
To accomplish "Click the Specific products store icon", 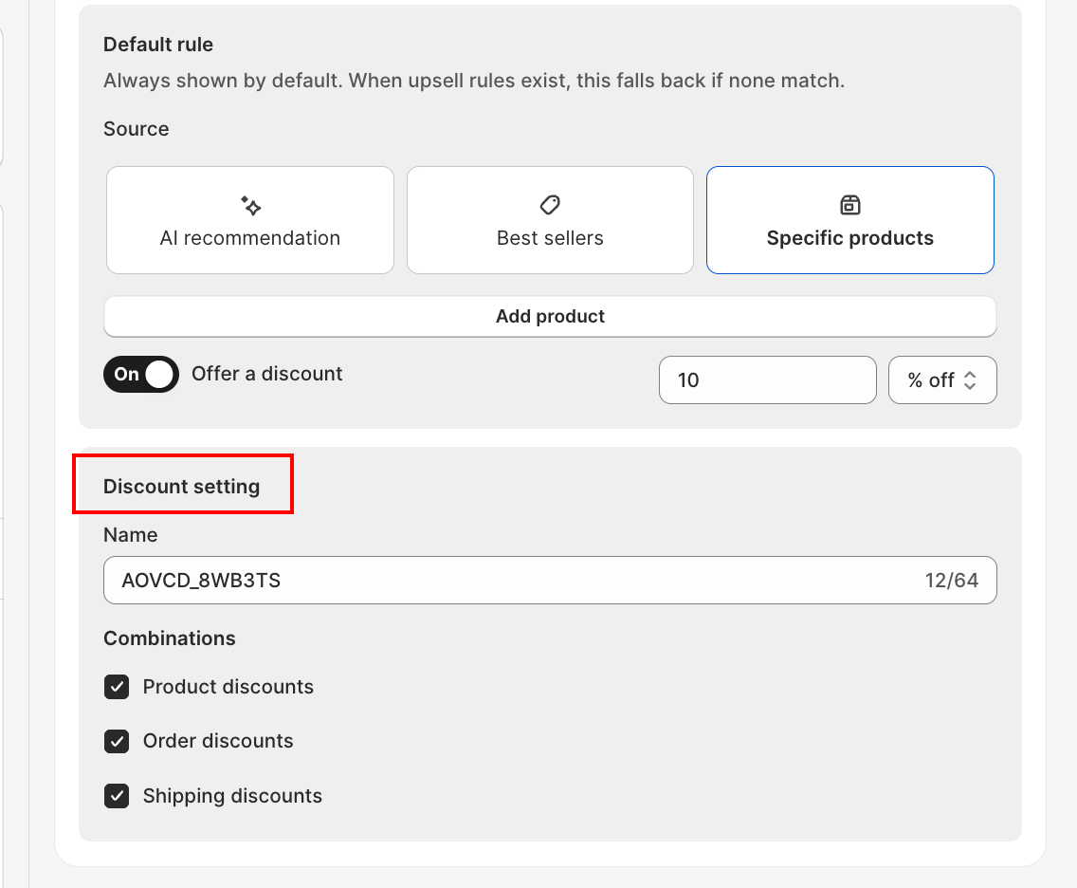I will pyautogui.click(x=850, y=205).
